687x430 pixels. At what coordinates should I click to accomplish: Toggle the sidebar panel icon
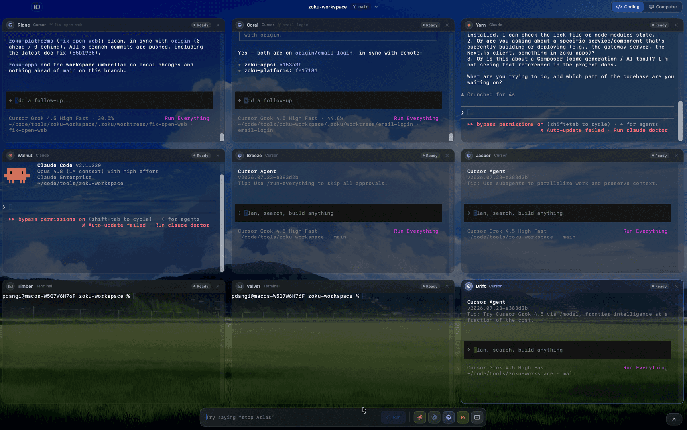point(37,7)
